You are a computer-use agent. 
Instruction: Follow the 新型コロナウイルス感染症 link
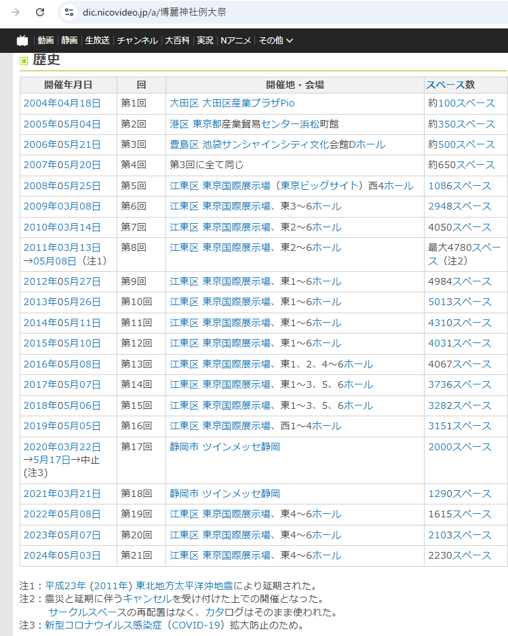103,625
